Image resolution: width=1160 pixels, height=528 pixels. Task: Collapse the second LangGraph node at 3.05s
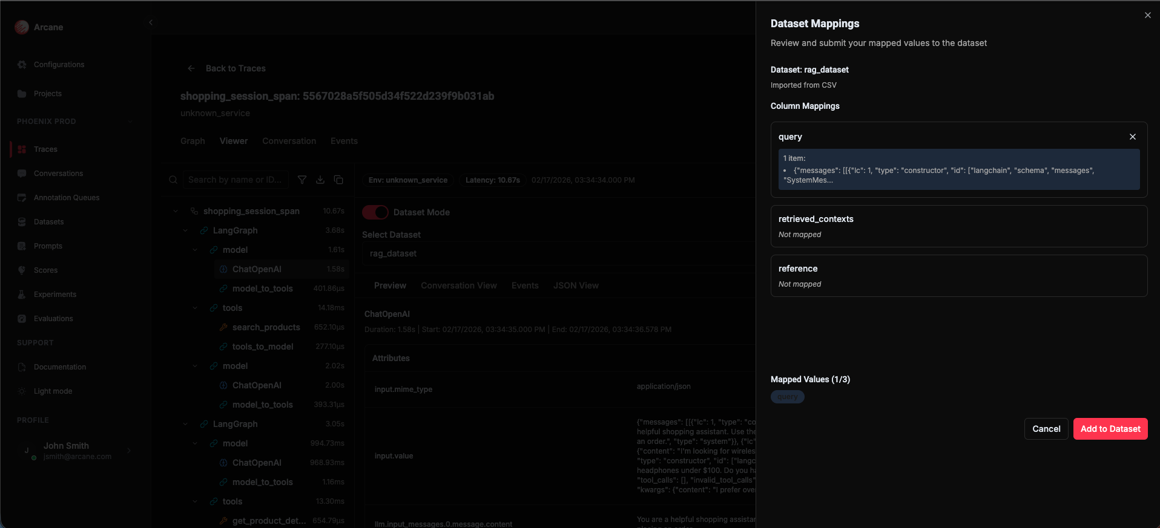point(185,424)
